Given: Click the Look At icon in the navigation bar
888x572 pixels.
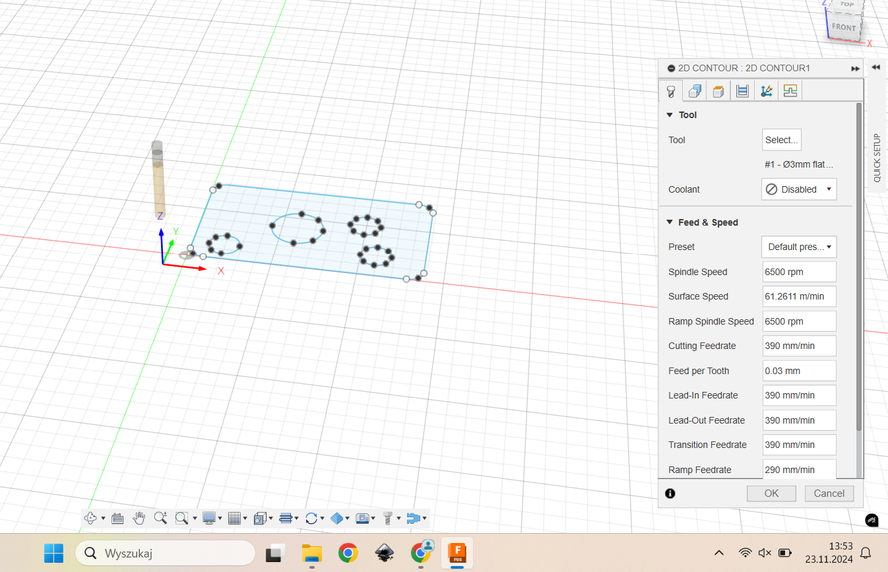Looking at the screenshot, I should [117, 518].
